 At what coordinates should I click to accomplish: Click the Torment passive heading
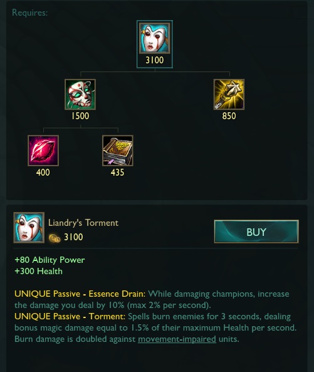pyautogui.click(x=70, y=316)
